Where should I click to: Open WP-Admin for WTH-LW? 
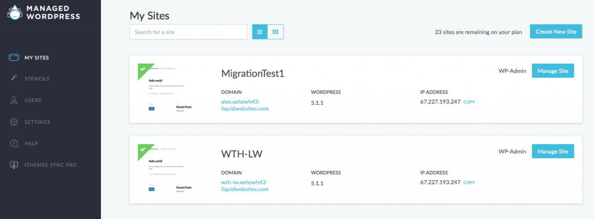point(512,151)
